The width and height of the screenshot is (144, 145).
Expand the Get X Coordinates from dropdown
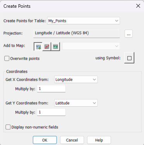76,80
